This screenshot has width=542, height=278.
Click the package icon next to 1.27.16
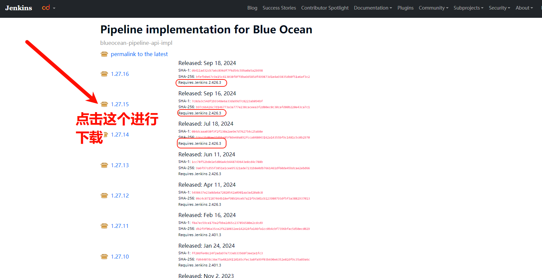pyautogui.click(x=104, y=74)
